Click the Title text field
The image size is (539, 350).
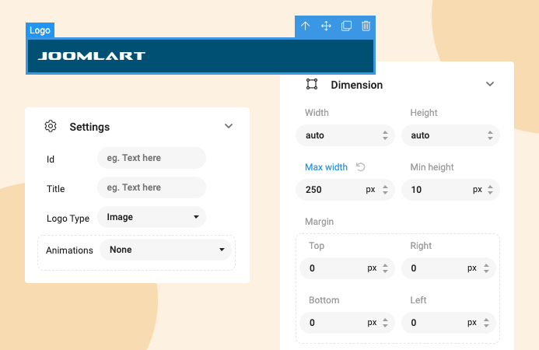tap(152, 187)
